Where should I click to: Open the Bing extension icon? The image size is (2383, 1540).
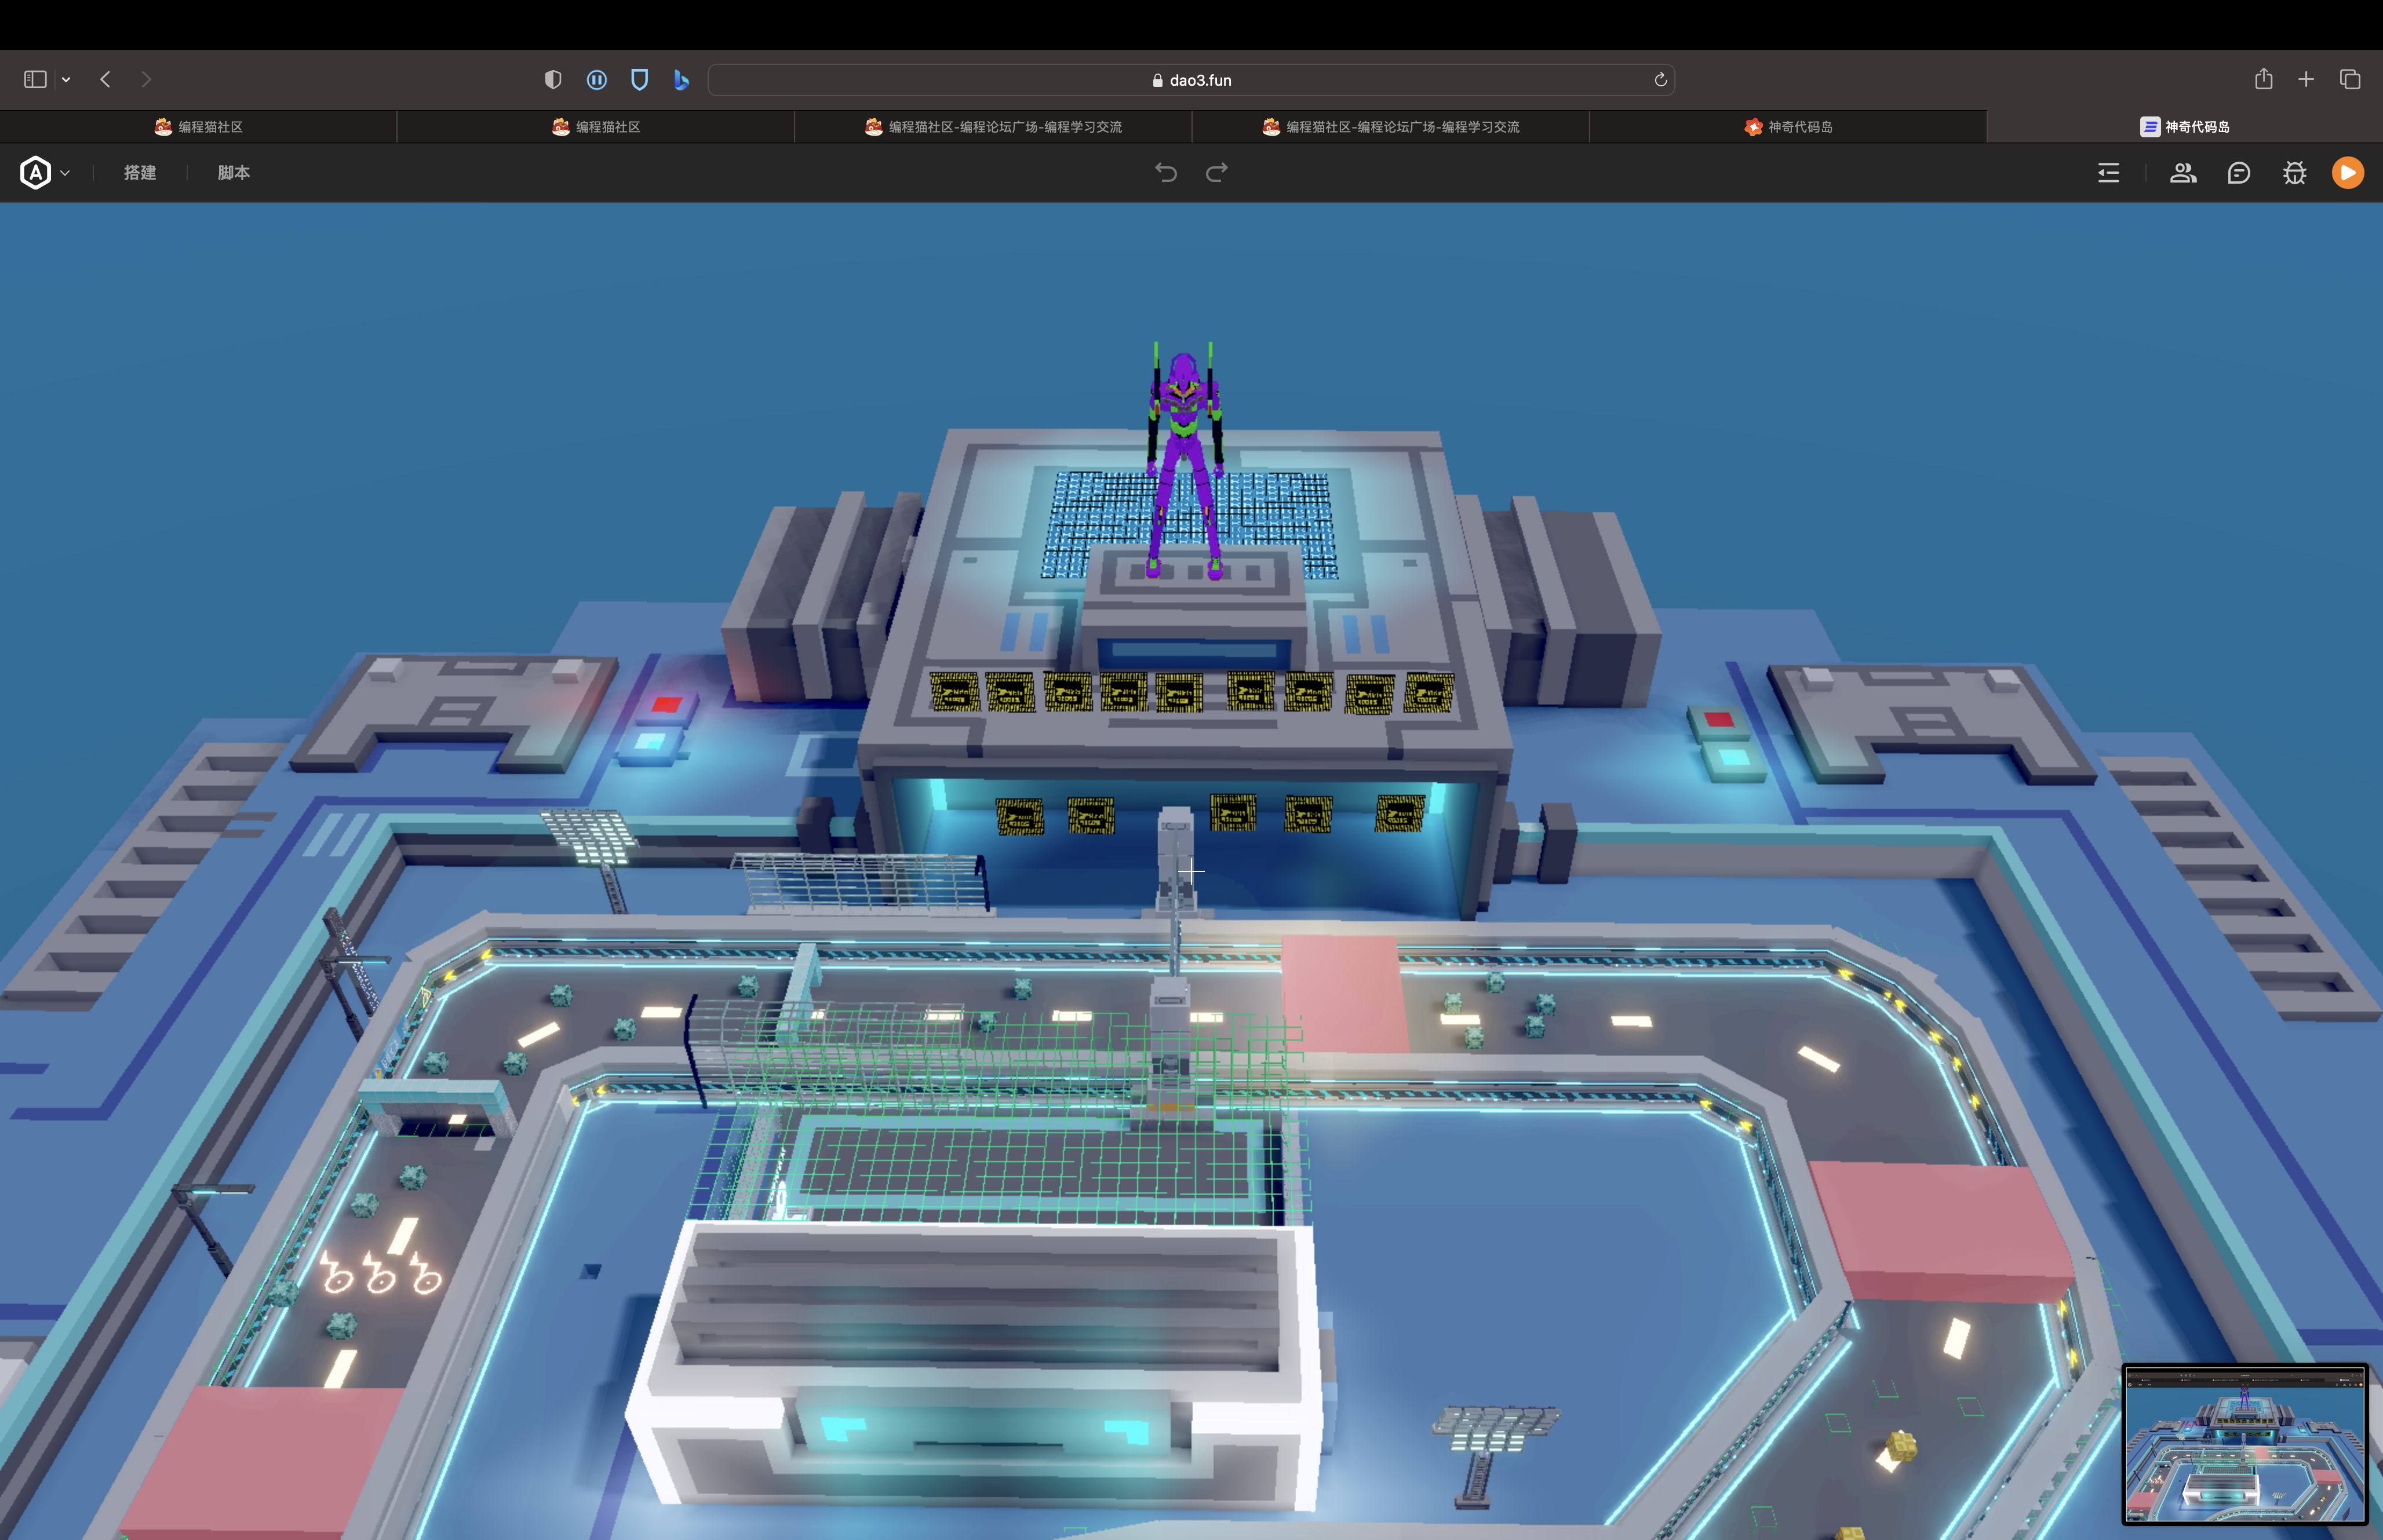[682, 79]
